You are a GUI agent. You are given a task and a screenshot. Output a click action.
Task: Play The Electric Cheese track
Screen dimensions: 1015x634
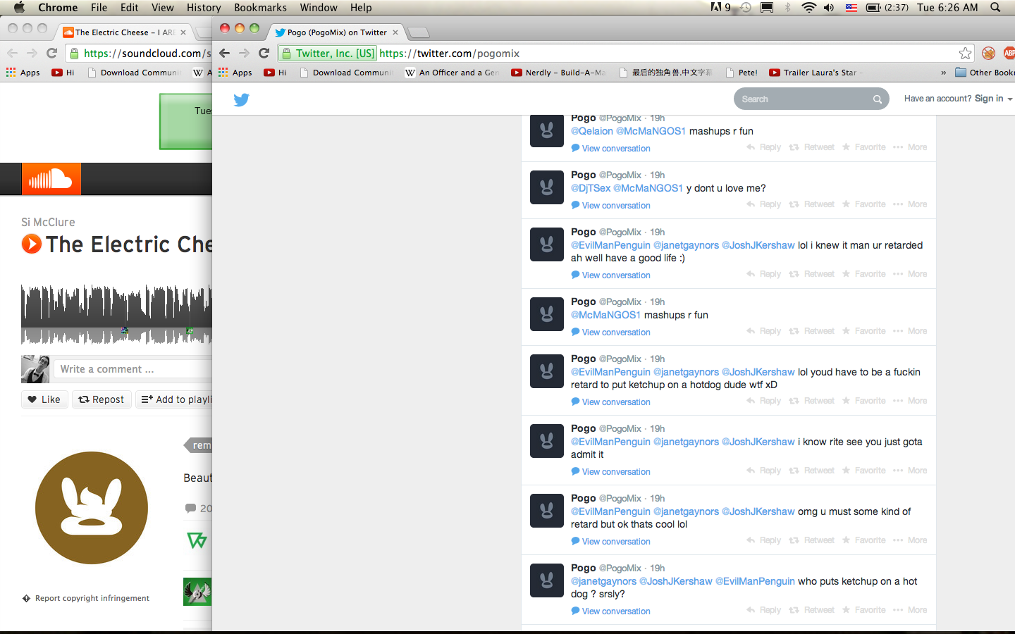click(x=32, y=244)
